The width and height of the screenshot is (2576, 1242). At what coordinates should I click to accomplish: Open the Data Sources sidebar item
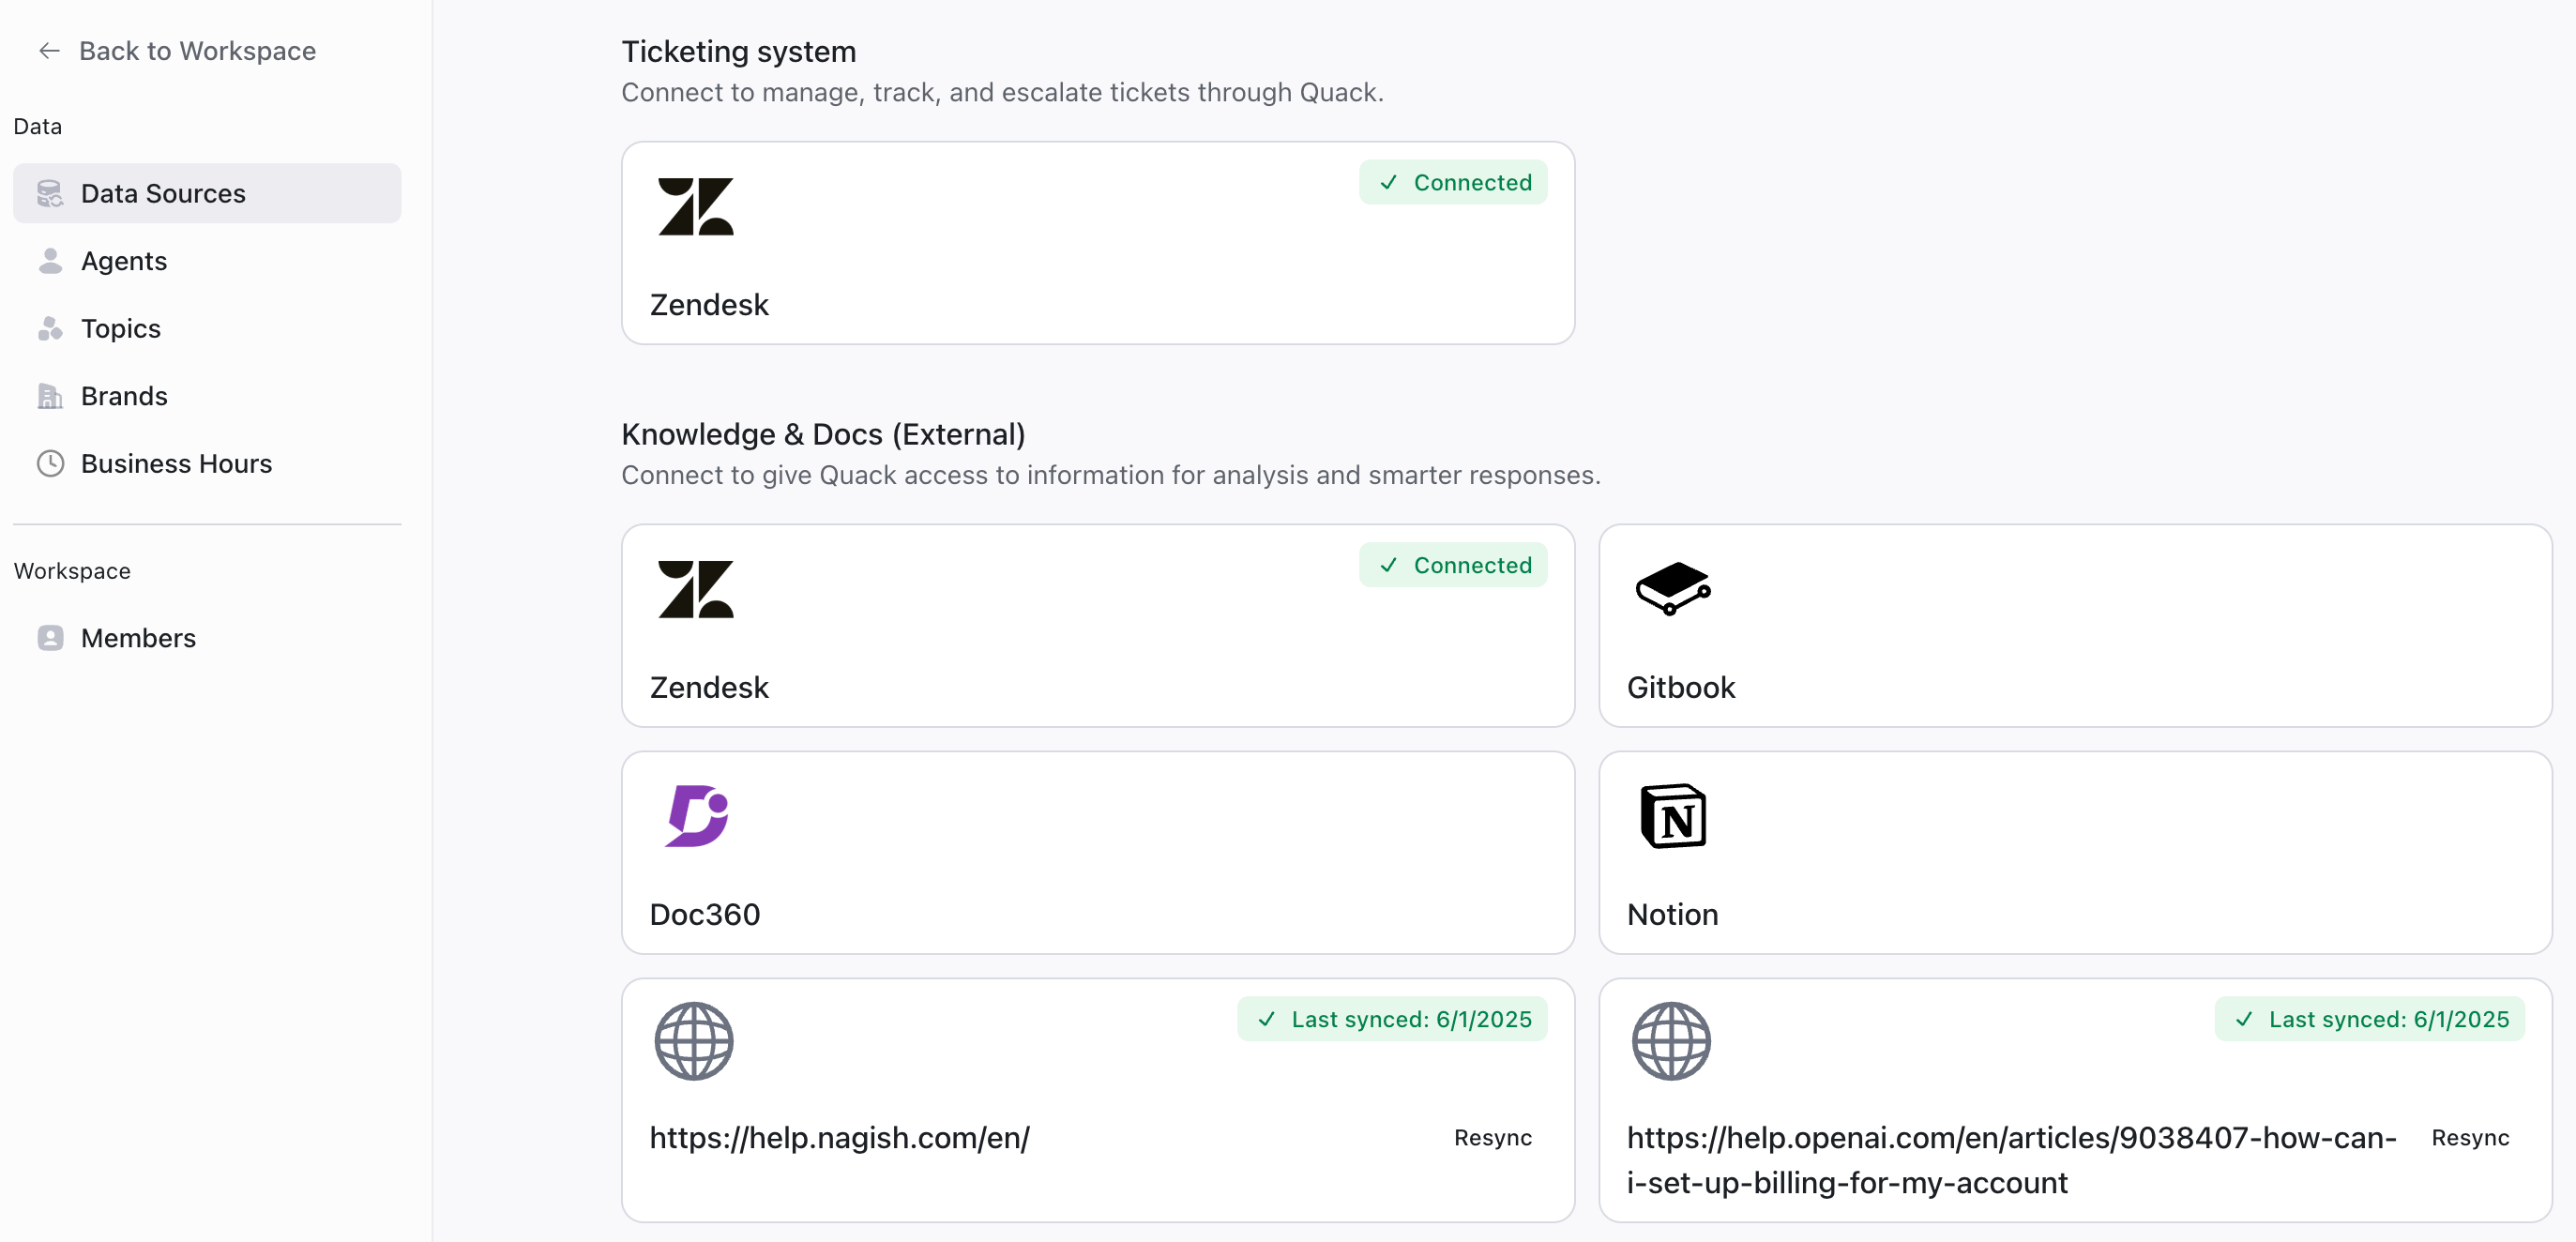pyautogui.click(x=207, y=193)
